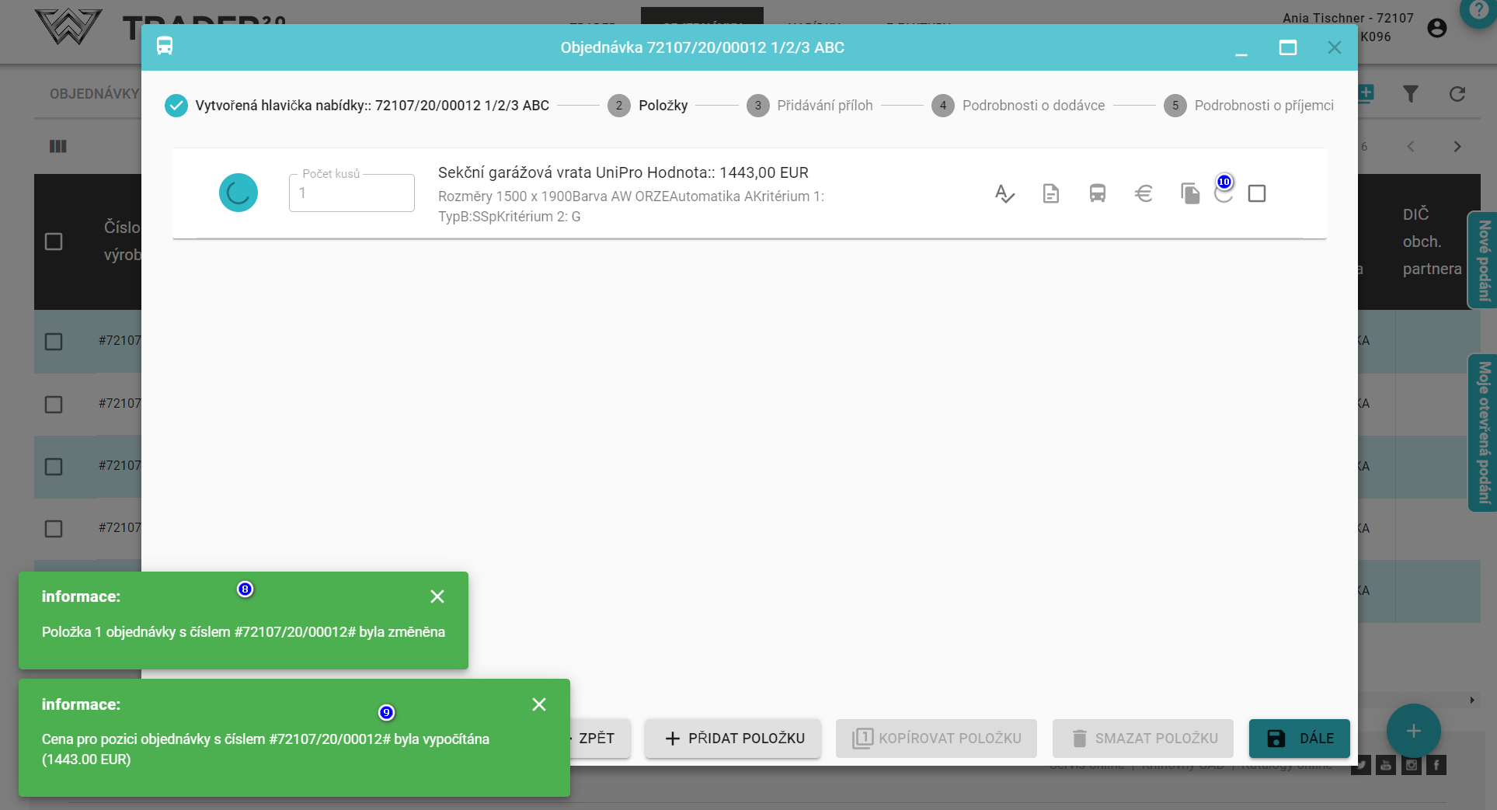This screenshot has height=810, width=1497.
Task: Click the spell-check icon in item row
Action: 1004,193
